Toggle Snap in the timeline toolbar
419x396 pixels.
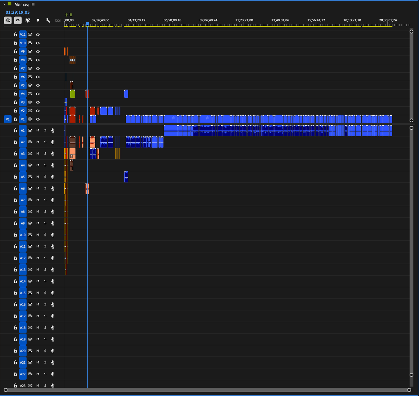click(18, 20)
